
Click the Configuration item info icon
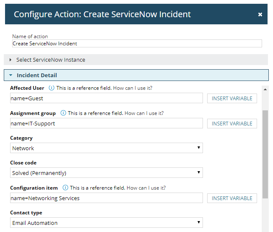65,188
